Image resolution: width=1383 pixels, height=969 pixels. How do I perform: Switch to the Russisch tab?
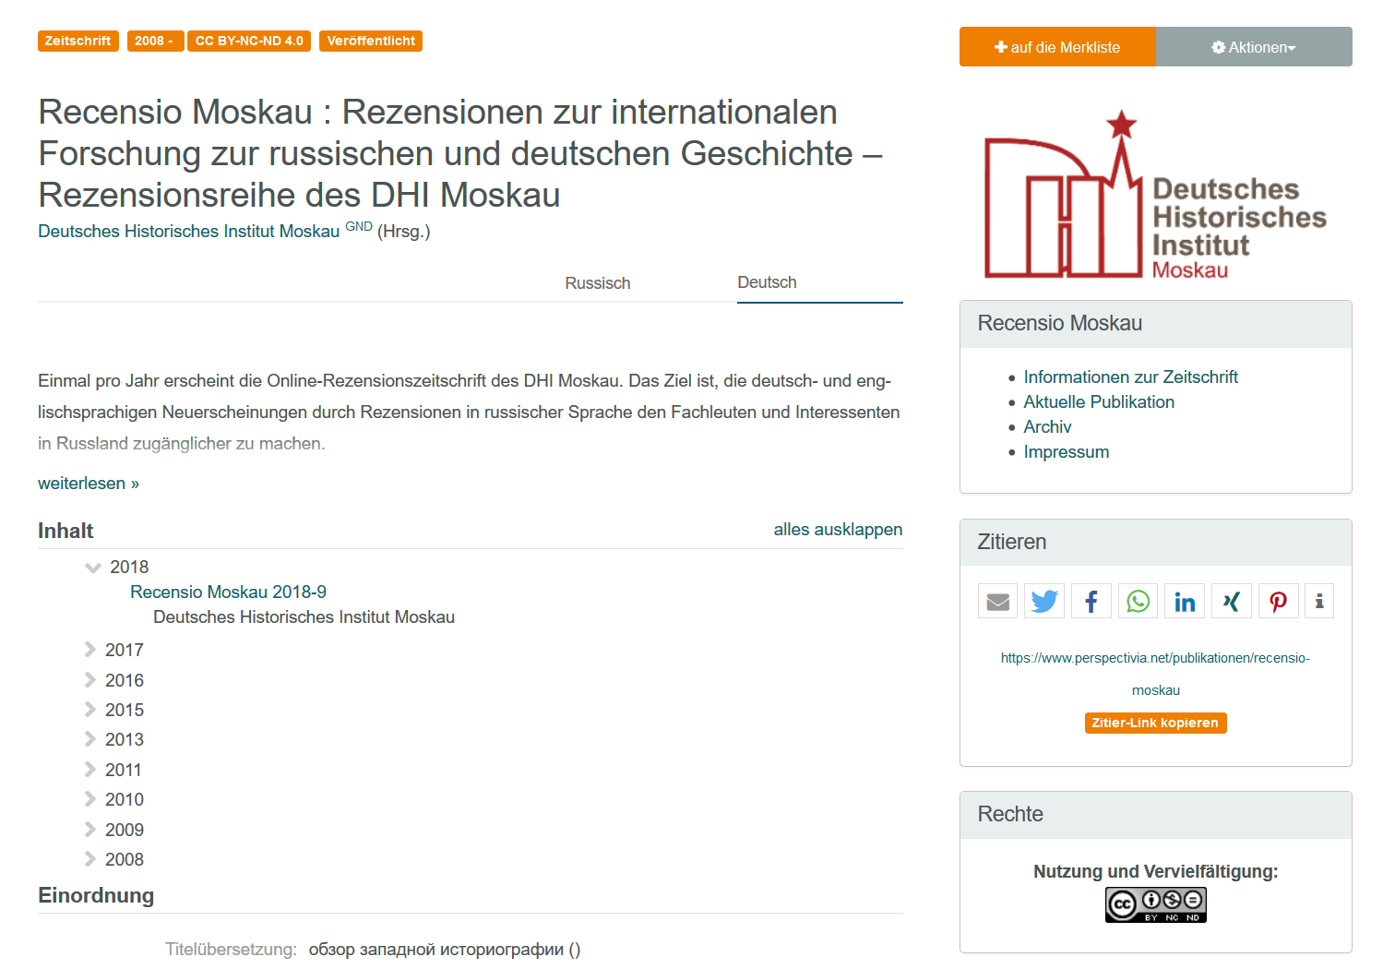(598, 283)
